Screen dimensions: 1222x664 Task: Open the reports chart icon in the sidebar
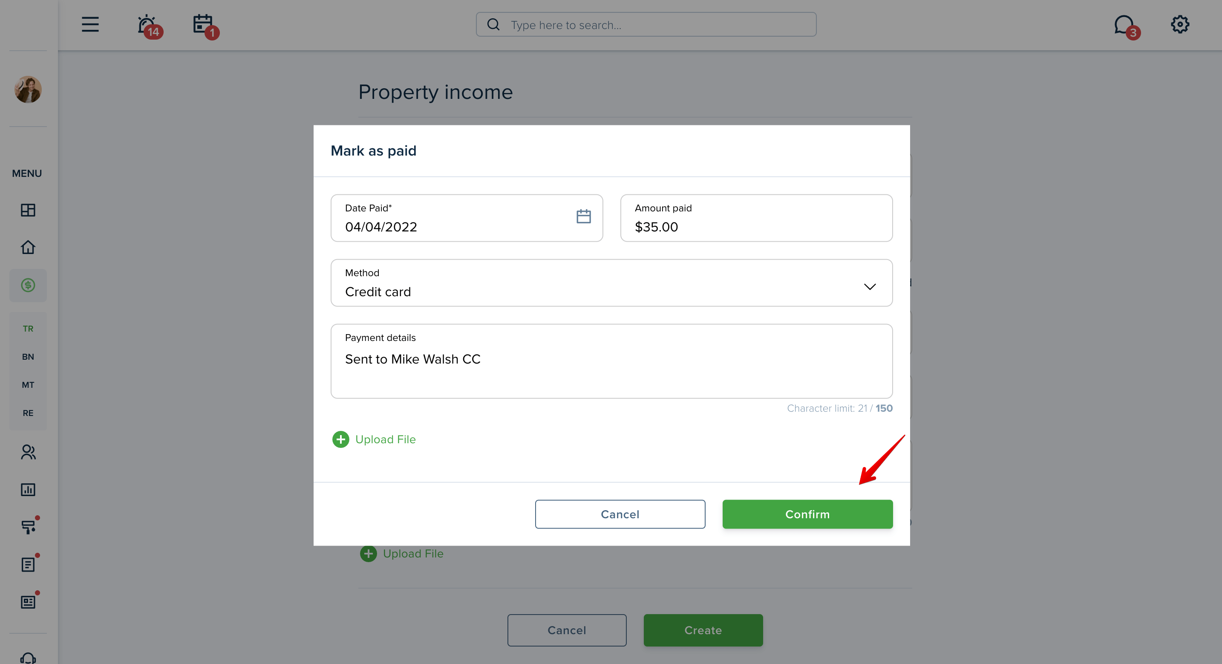[28, 489]
